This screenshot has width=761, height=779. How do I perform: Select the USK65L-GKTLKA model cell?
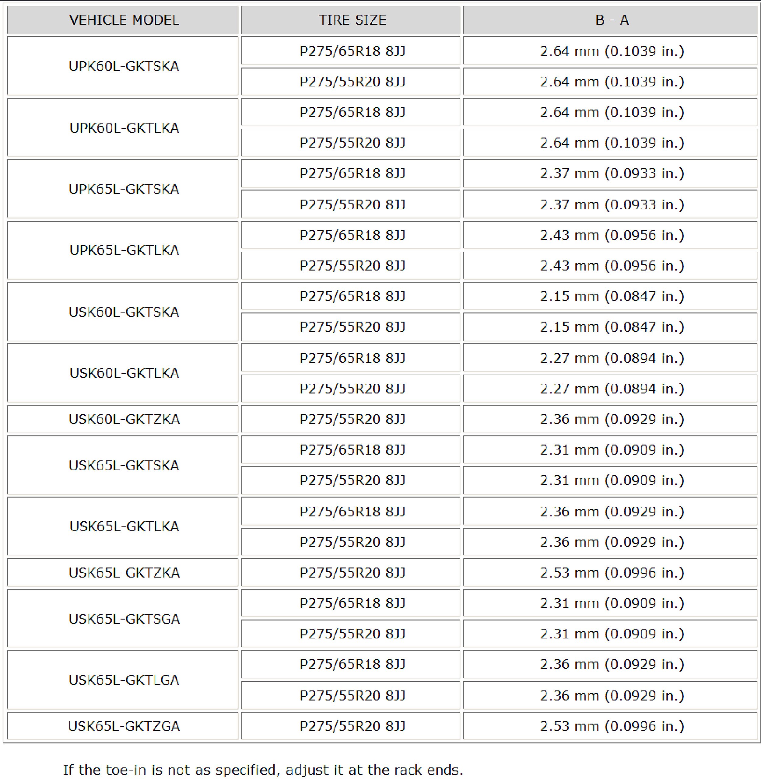pyautogui.click(x=124, y=526)
